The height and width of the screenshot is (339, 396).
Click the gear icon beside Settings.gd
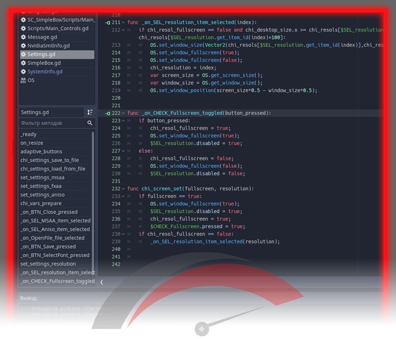coord(23,54)
